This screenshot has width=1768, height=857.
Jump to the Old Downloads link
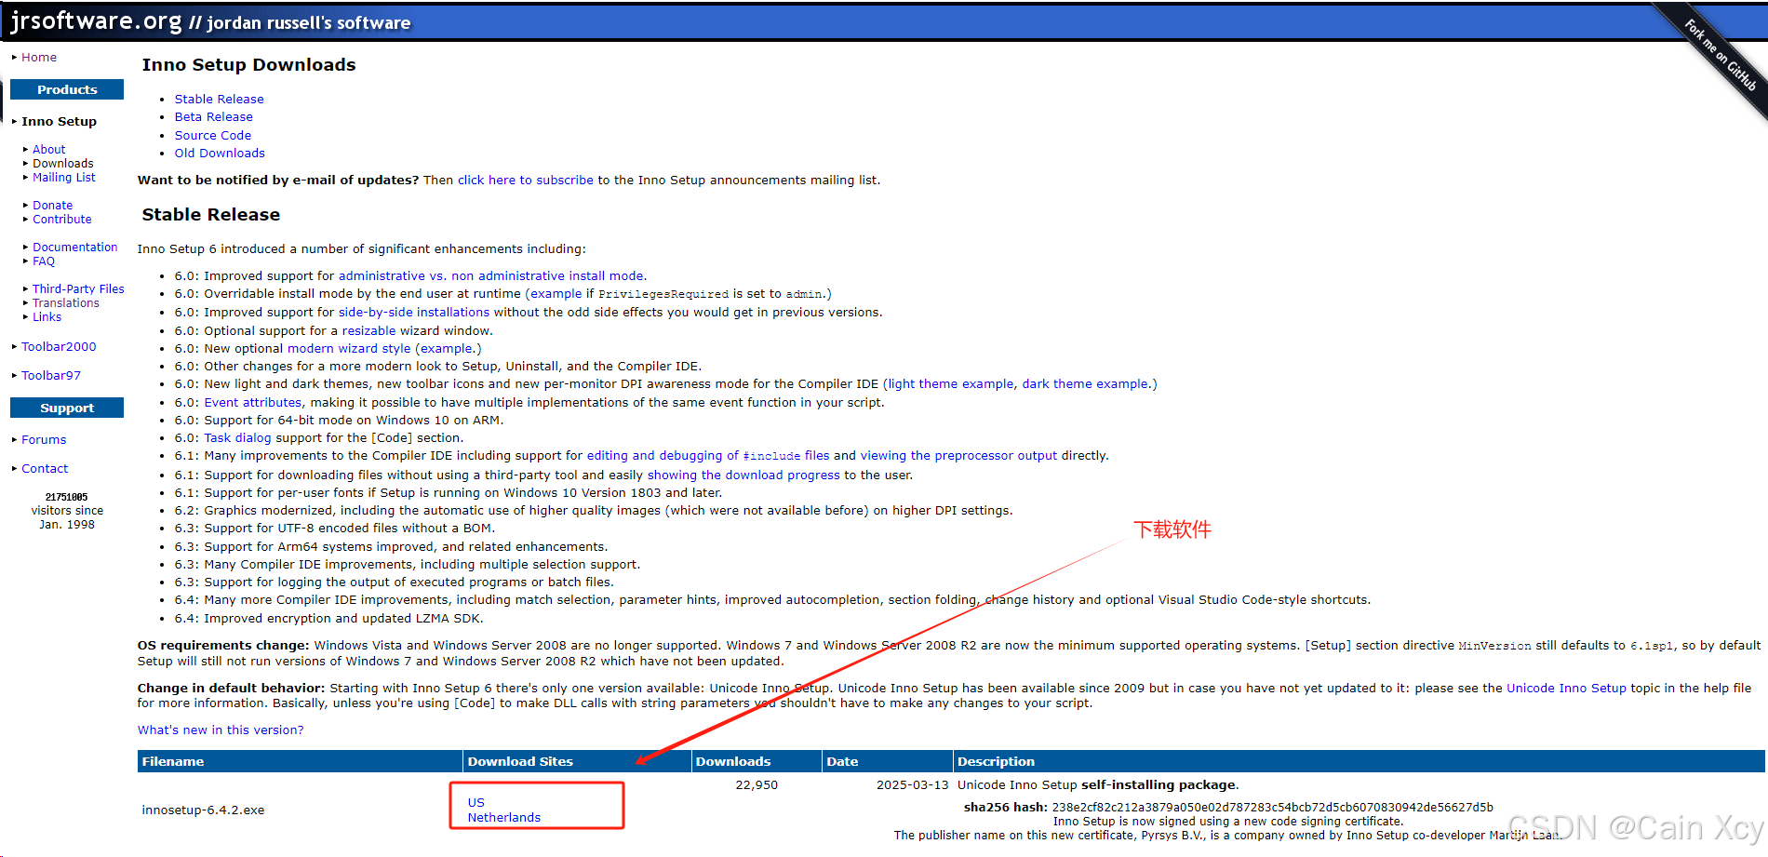point(220,154)
